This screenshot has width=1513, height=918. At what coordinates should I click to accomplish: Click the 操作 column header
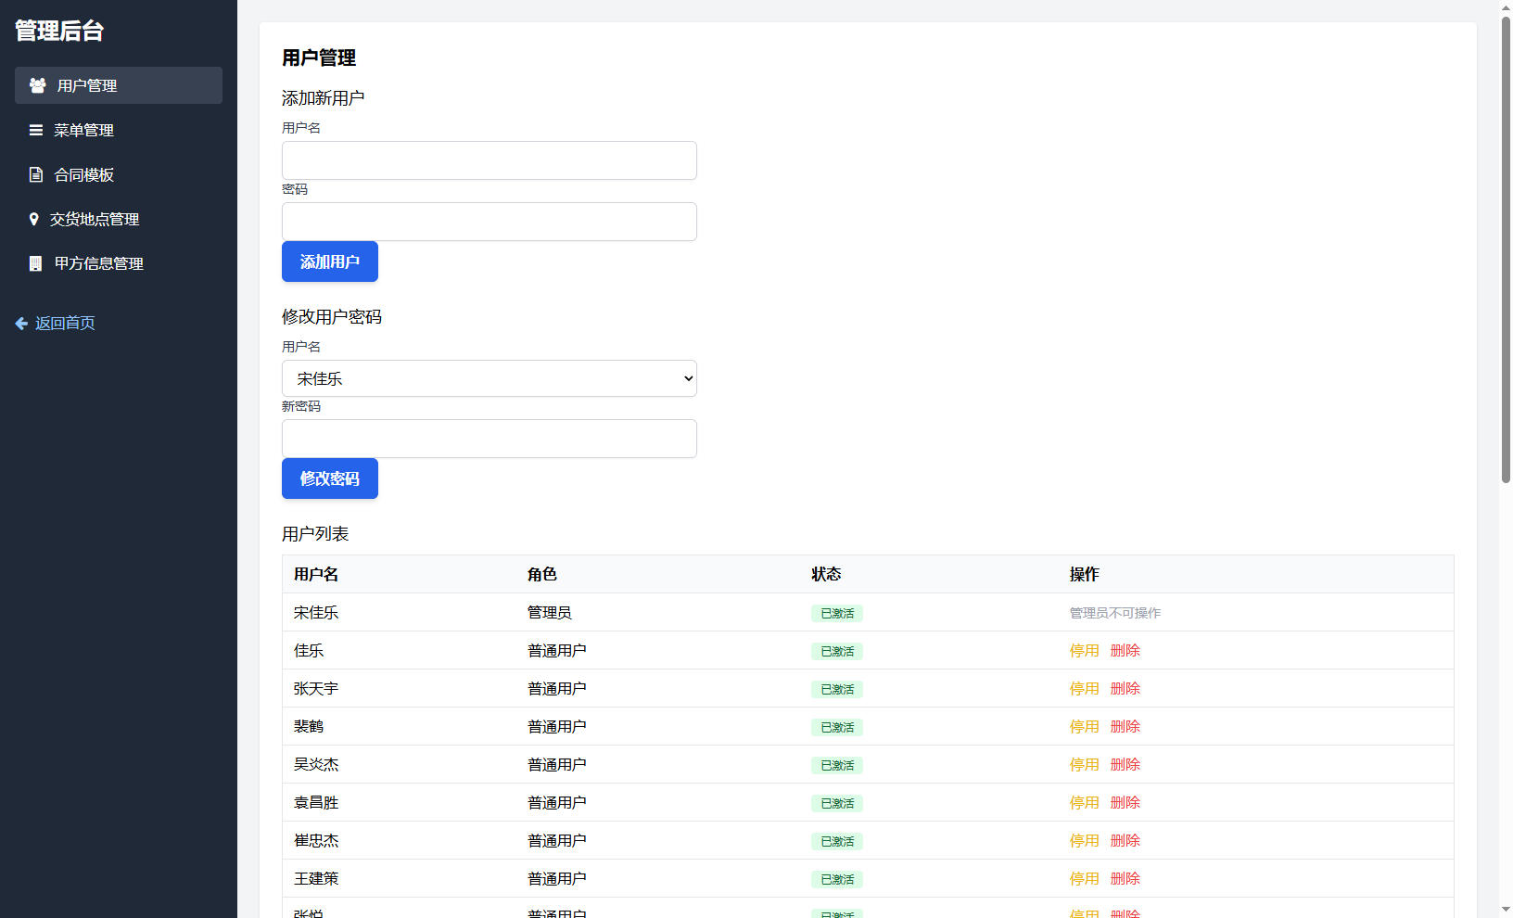(1085, 575)
